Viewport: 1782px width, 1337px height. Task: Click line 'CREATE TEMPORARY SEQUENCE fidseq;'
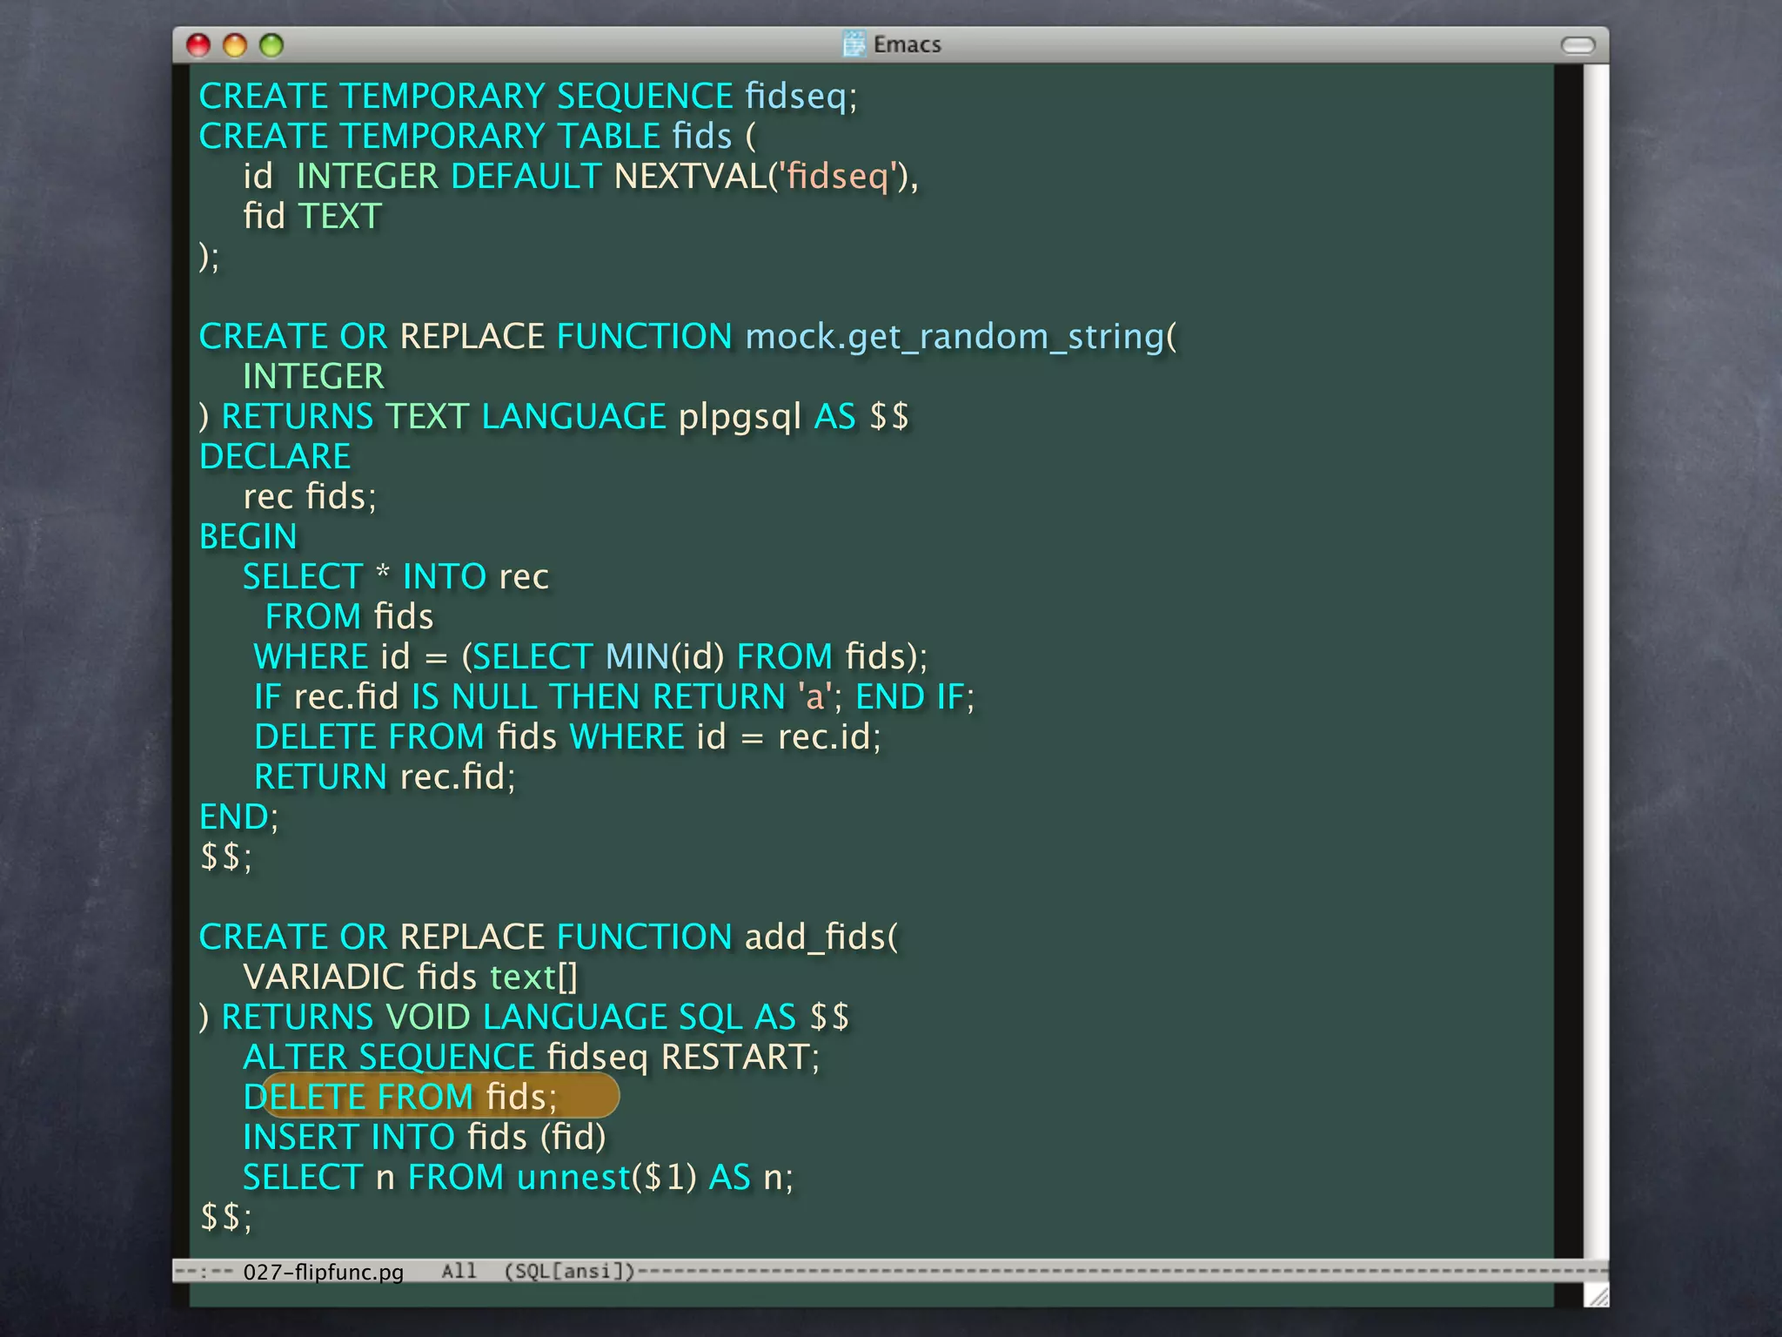click(x=528, y=96)
